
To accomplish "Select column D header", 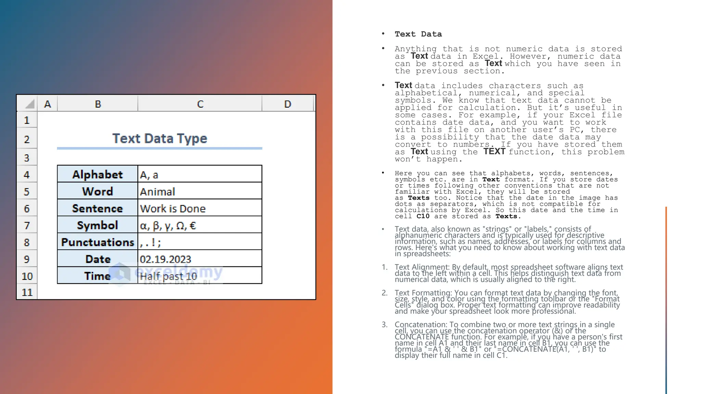I will tap(288, 104).
